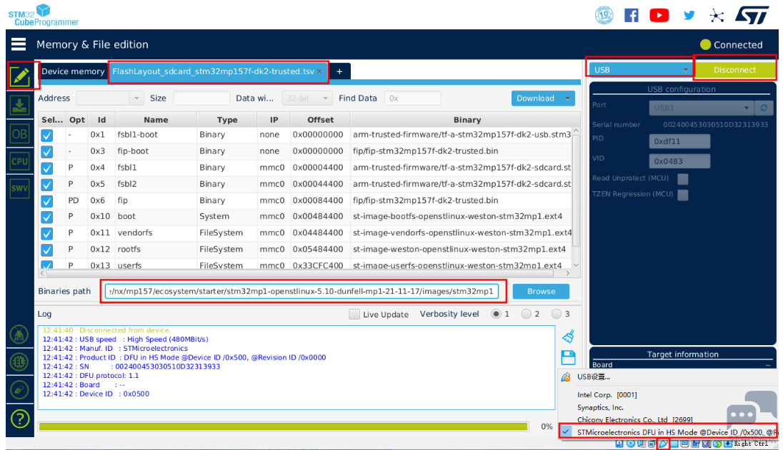Click the Browse button
Screen dimensions: 783x450
(541, 291)
